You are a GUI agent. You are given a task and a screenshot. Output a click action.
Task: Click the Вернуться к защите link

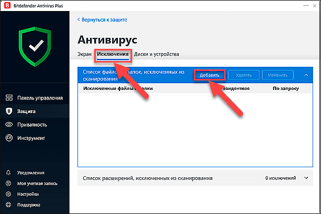103,19
